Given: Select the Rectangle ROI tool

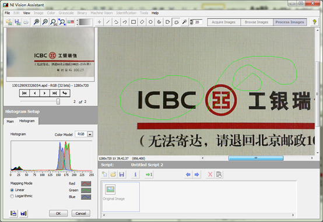Looking at the screenshot, I should (x=134, y=22).
